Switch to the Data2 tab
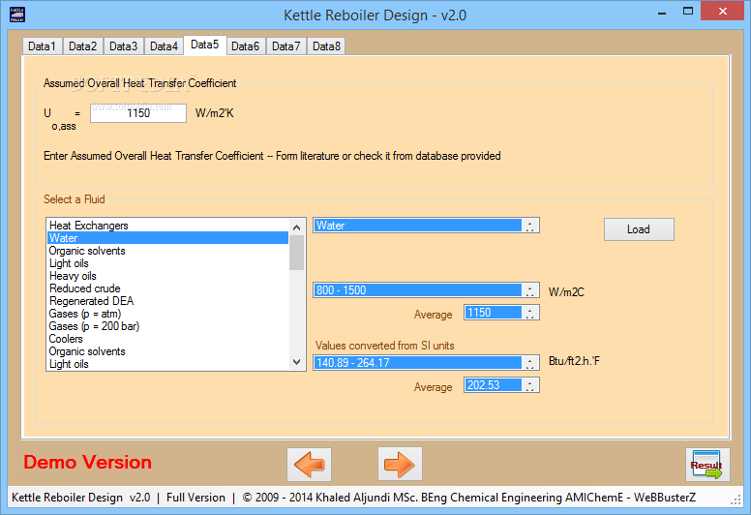This screenshot has width=751, height=515. (83, 46)
